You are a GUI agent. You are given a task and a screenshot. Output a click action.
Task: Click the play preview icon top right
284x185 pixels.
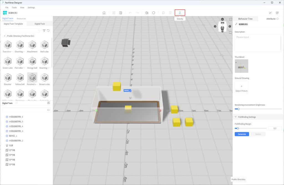point(277,13)
